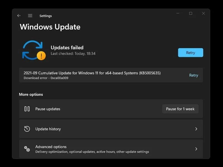This screenshot has width=223, height=167.
Task: Click the Pause updates label
Action: 48,109
